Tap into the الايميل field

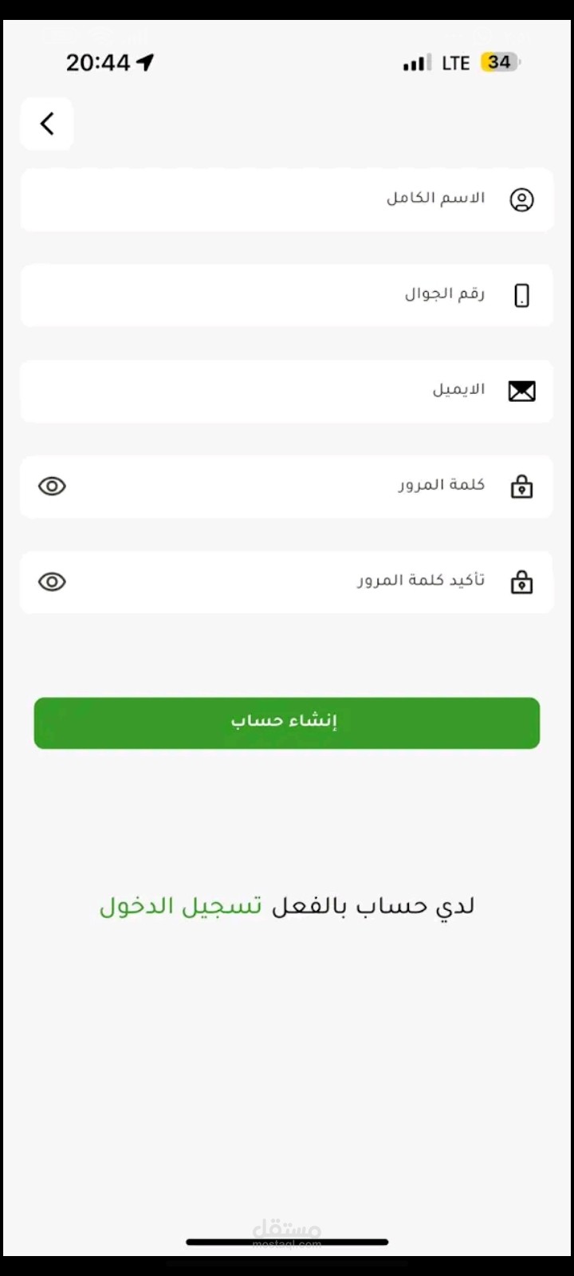point(263,391)
